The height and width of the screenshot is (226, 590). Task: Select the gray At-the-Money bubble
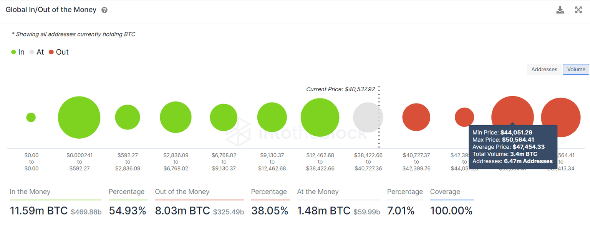368,117
